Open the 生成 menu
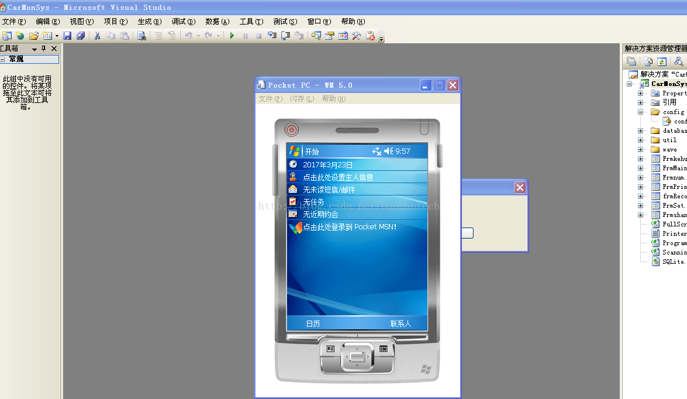Screen dimensions: 687x399 (x=150, y=22)
